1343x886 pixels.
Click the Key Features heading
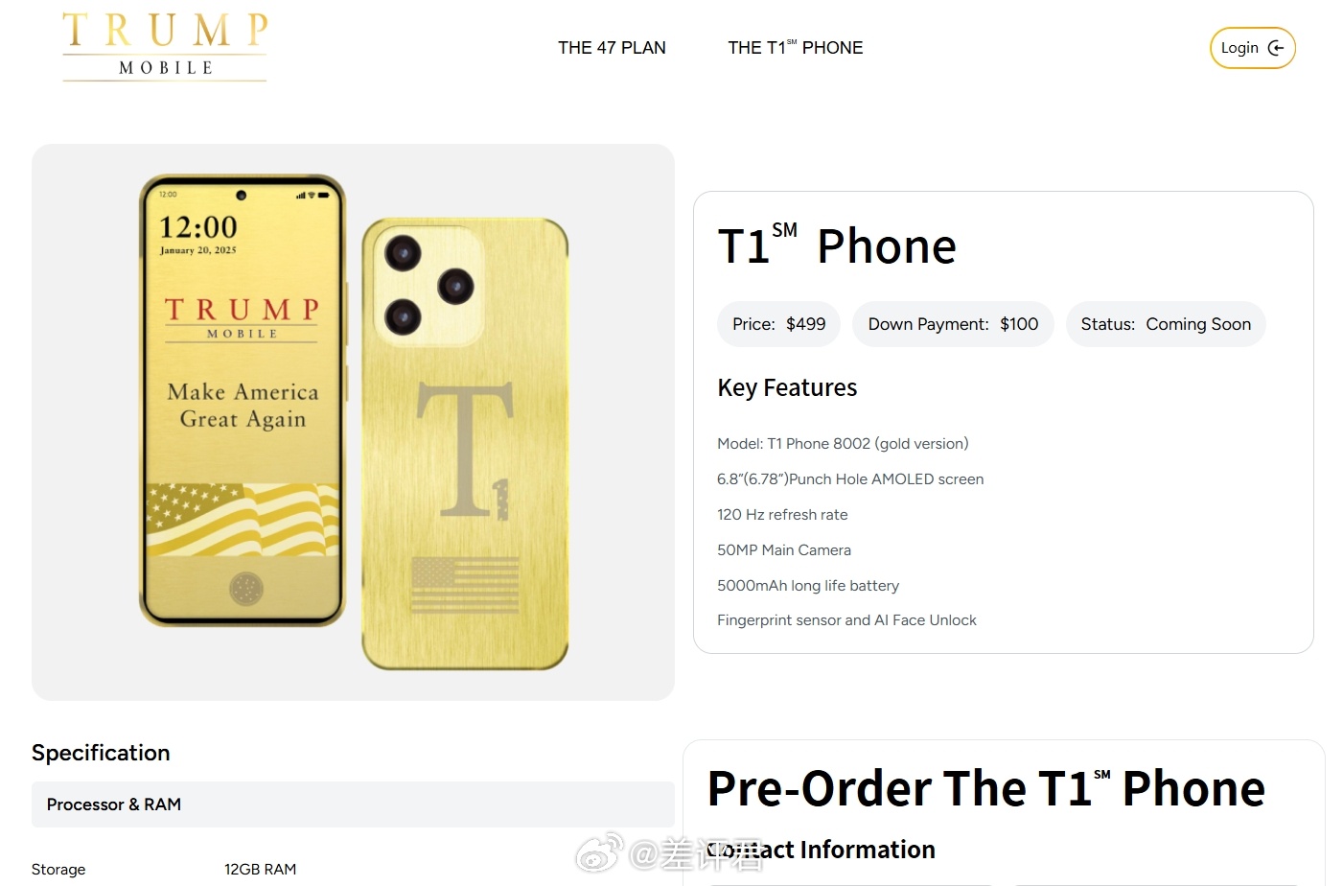(787, 387)
